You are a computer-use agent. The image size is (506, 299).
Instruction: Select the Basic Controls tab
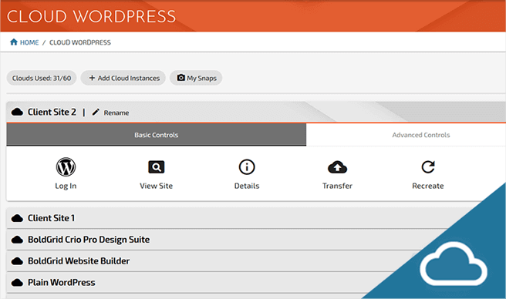(156, 135)
